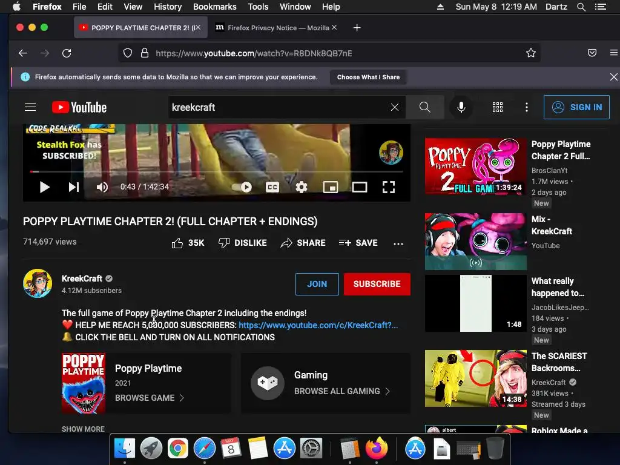
Task: Open a new tab
Action: pyautogui.click(x=357, y=28)
